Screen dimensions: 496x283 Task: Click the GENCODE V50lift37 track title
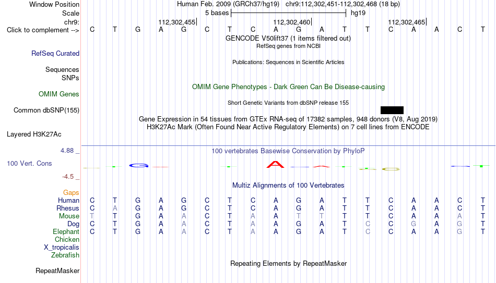(288, 39)
